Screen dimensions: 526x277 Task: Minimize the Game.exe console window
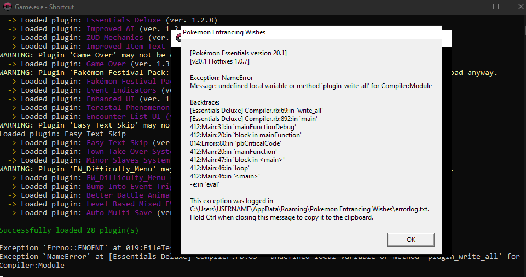(x=471, y=7)
